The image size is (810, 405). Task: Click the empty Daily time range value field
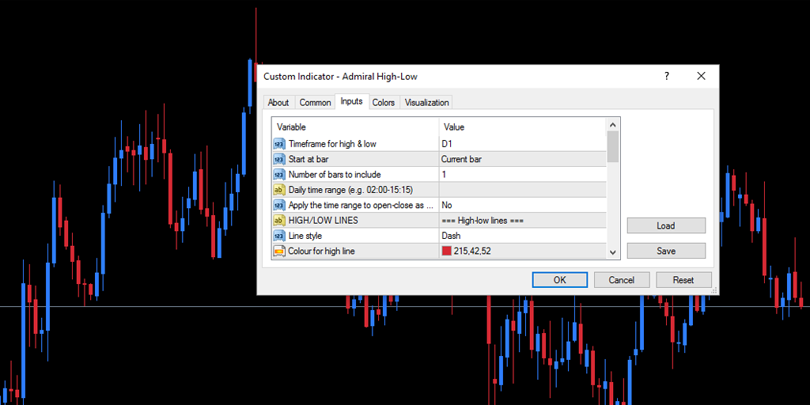click(523, 190)
